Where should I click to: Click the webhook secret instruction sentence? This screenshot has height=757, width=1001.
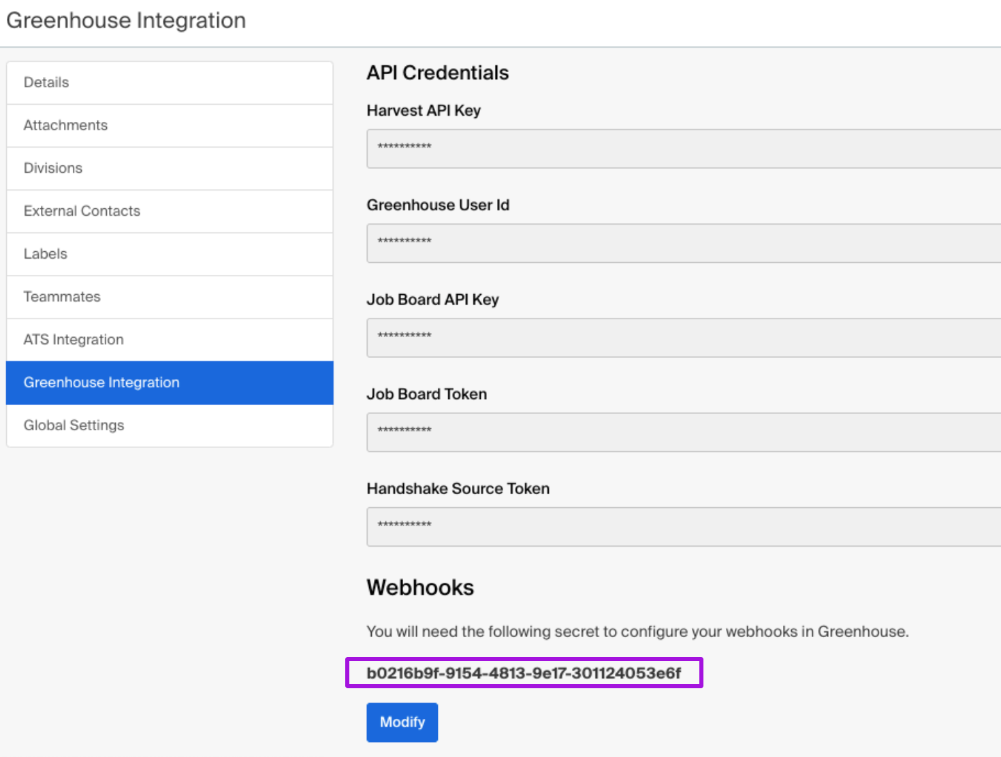click(637, 632)
